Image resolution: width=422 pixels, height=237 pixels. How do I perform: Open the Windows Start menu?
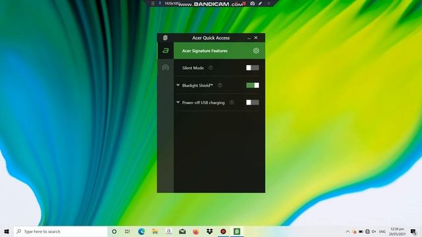(x=7, y=231)
